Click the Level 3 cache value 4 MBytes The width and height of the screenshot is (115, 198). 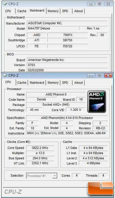(93, 163)
